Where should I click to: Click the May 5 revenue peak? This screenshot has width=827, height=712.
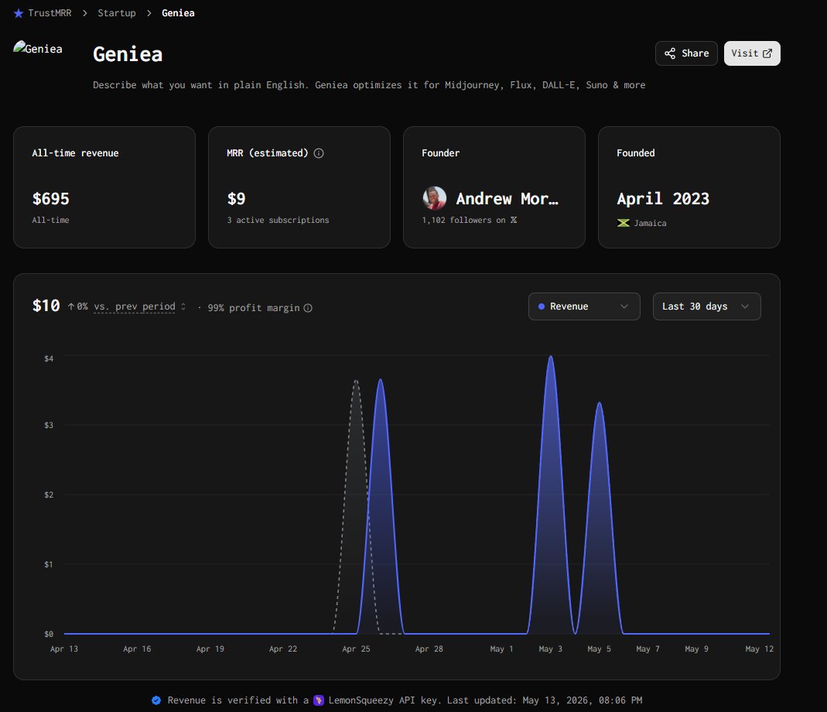(x=599, y=403)
